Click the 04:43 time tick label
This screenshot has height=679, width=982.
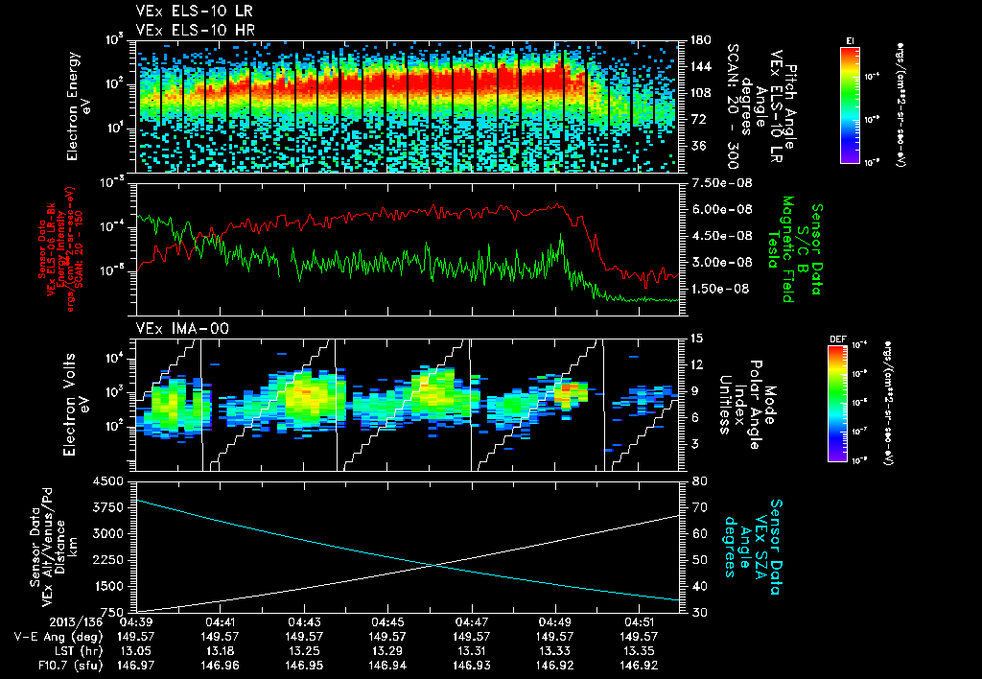point(305,621)
